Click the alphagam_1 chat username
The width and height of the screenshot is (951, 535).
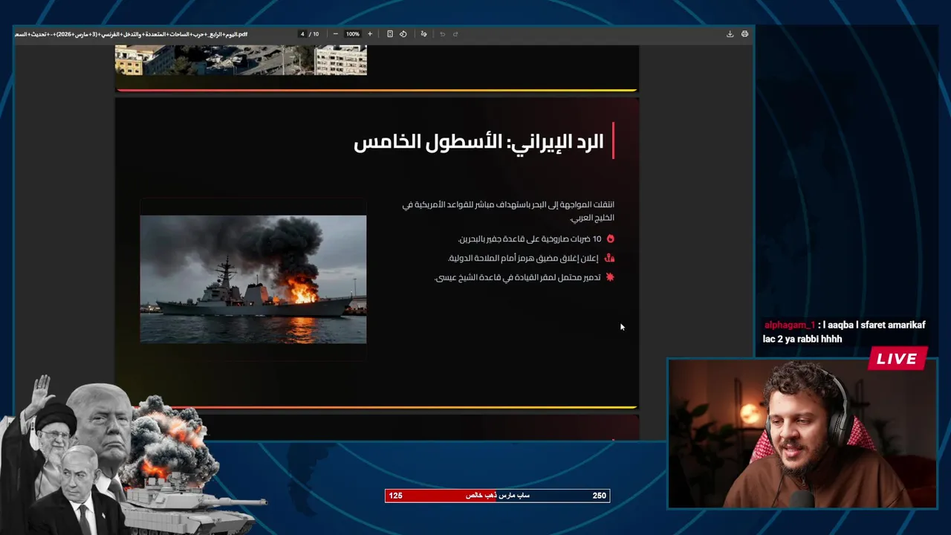(790, 325)
